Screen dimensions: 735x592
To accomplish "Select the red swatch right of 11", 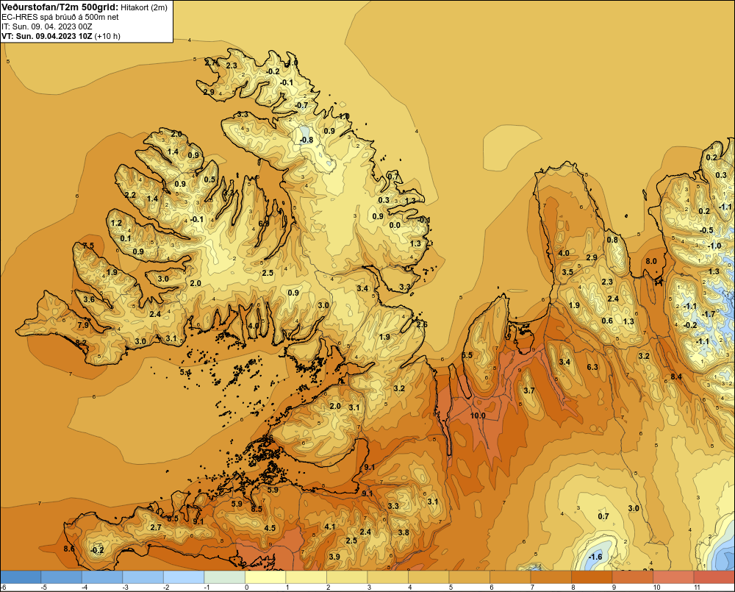I will [714, 577].
